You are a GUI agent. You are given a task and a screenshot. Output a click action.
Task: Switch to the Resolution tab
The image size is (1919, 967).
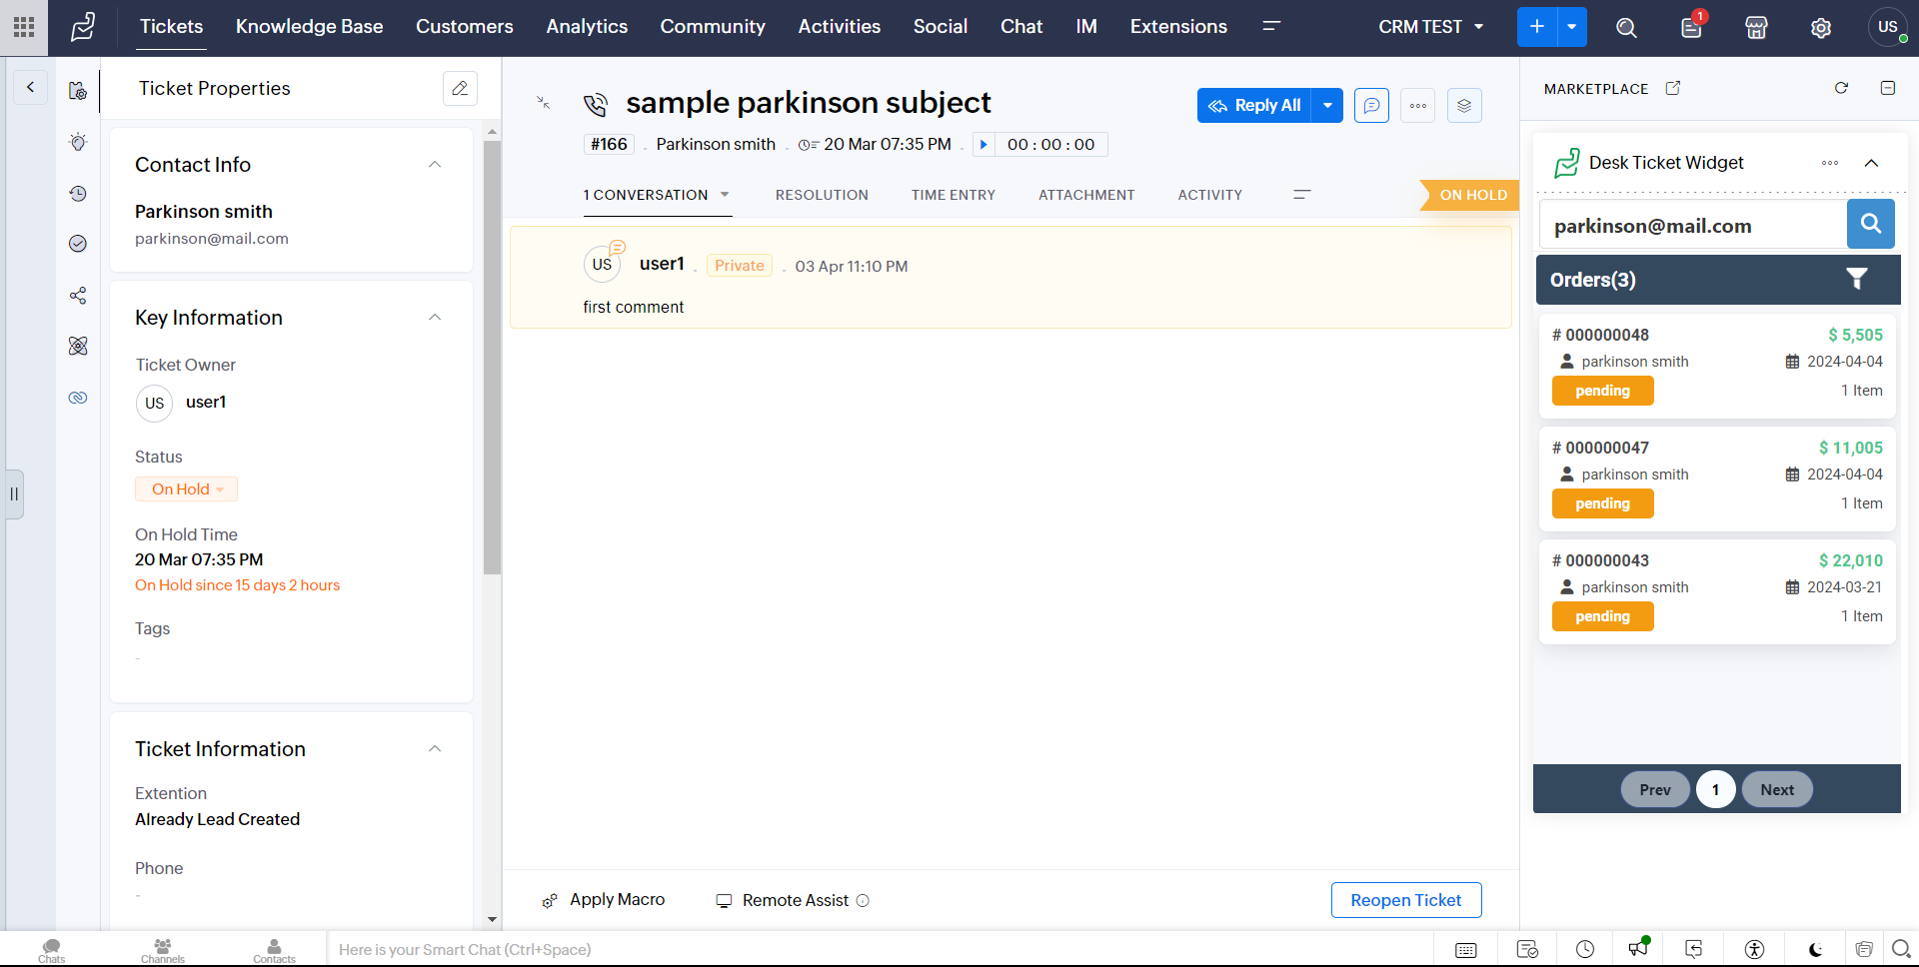[822, 195]
